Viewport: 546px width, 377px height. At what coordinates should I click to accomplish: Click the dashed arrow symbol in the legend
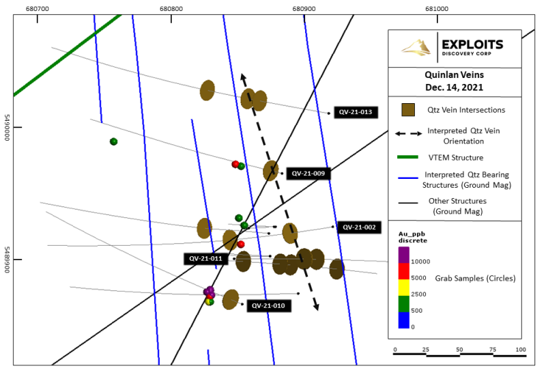click(409, 132)
